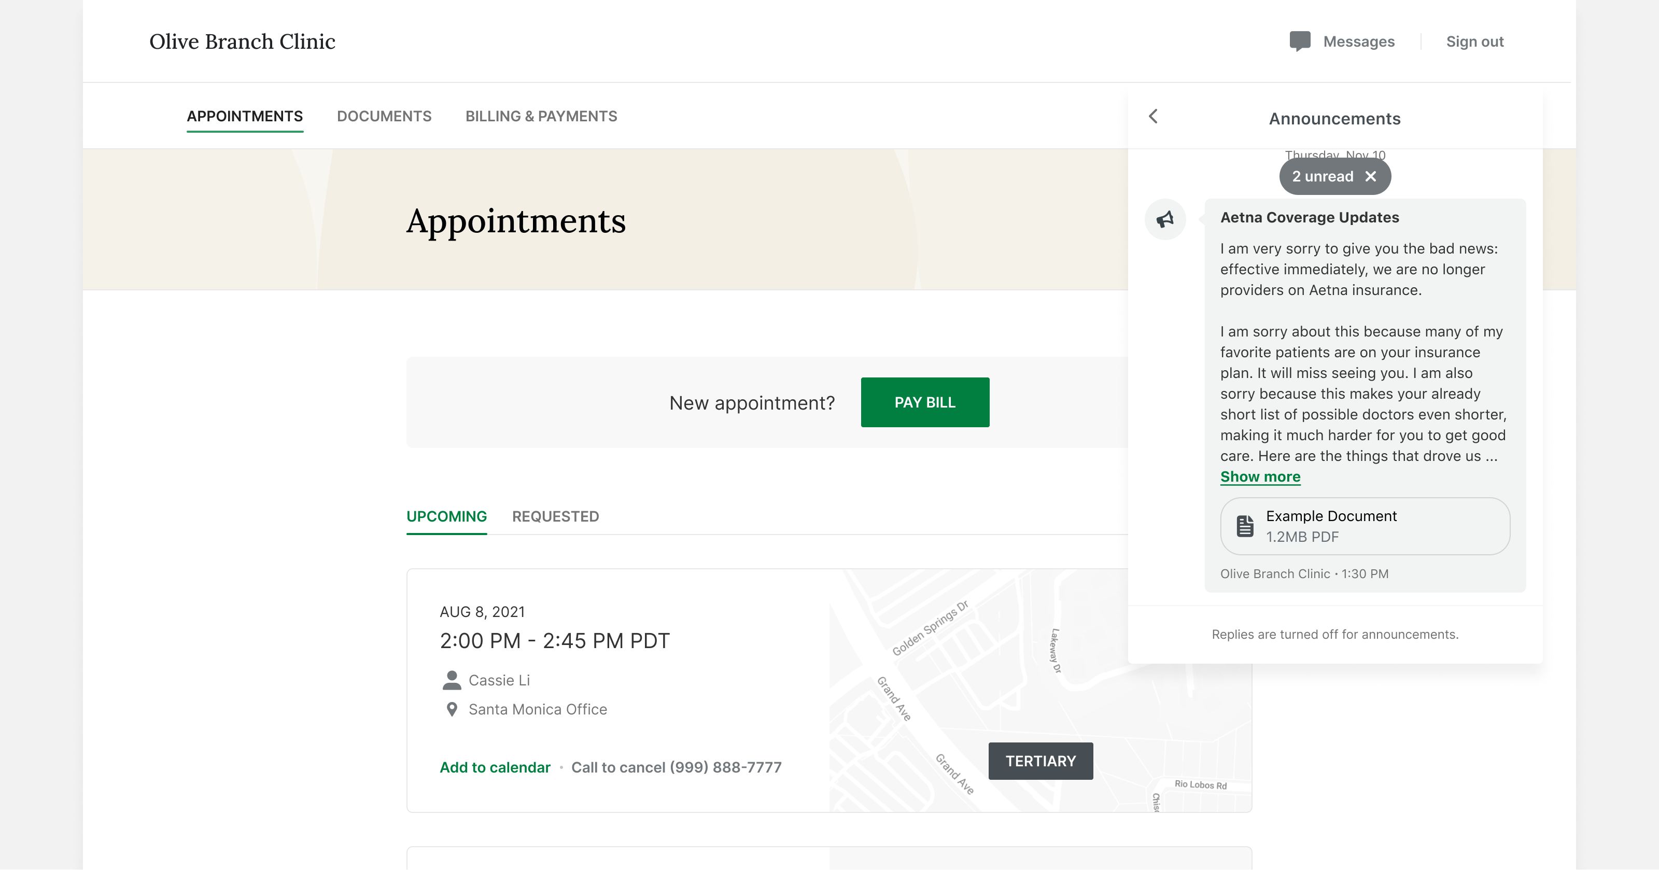Select the Upcoming appointments tab
Image resolution: width=1659 pixels, height=870 pixels.
446,516
